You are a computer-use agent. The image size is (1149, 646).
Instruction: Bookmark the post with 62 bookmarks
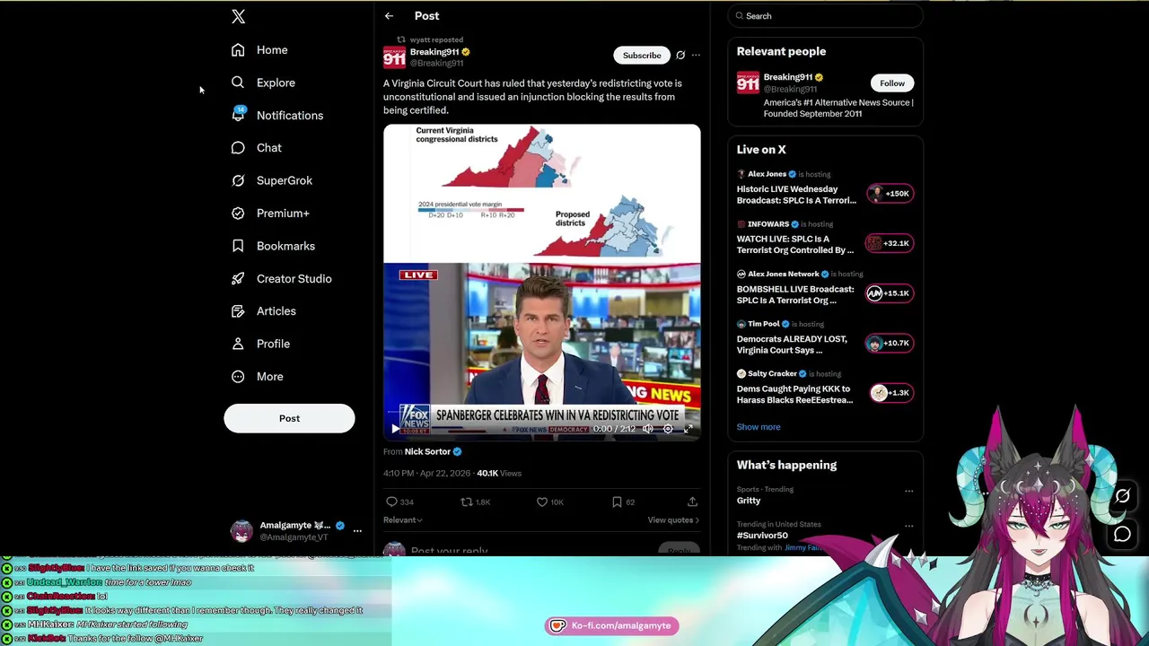pos(617,502)
